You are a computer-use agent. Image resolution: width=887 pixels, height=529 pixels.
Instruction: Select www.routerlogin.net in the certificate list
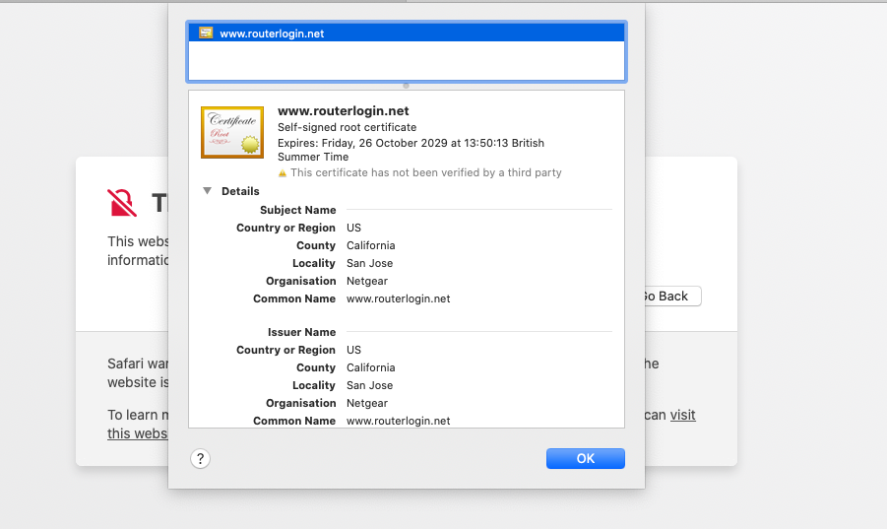[x=272, y=33]
